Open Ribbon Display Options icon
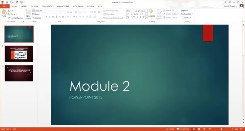Viewport: 245px width, 131px height. [230, 2]
